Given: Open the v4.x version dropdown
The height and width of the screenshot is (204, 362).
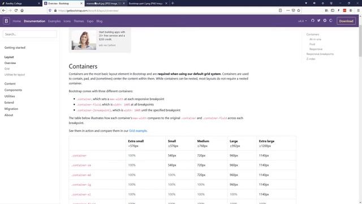Looking at the screenshot, I should 303,21.
